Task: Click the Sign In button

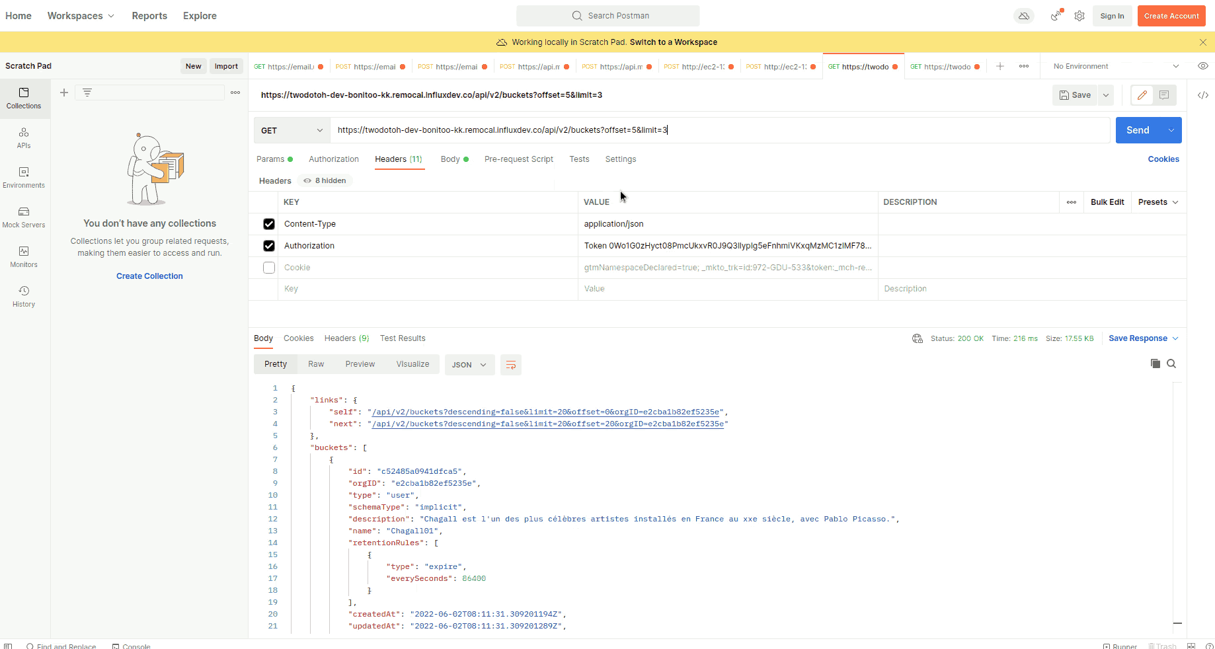Action: [1112, 16]
